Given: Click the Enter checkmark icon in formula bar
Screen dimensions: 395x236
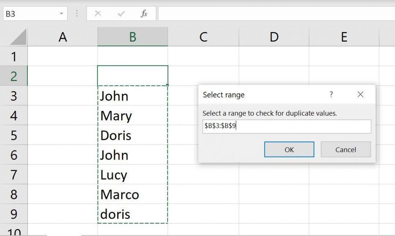Looking at the screenshot, I should click(121, 14).
